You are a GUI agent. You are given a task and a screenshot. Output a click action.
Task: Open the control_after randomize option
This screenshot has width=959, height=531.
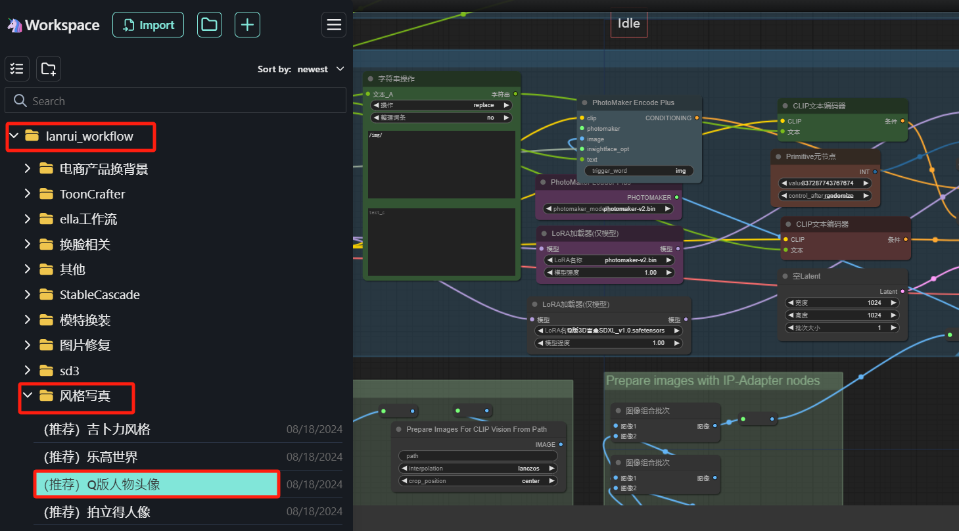pyautogui.click(x=826, y=196)
